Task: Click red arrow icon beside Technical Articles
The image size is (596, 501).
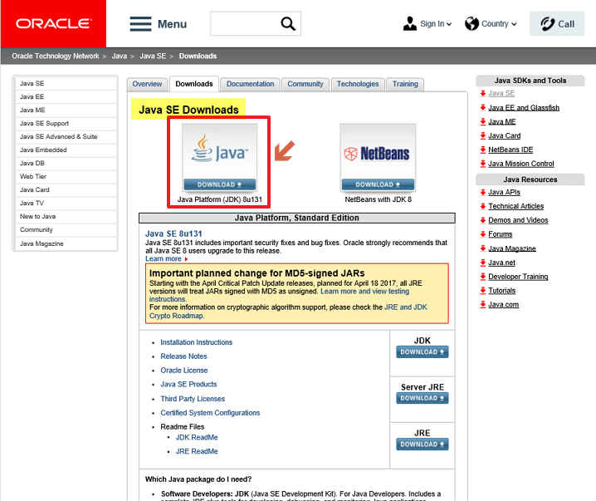Action: coord(483,206)
